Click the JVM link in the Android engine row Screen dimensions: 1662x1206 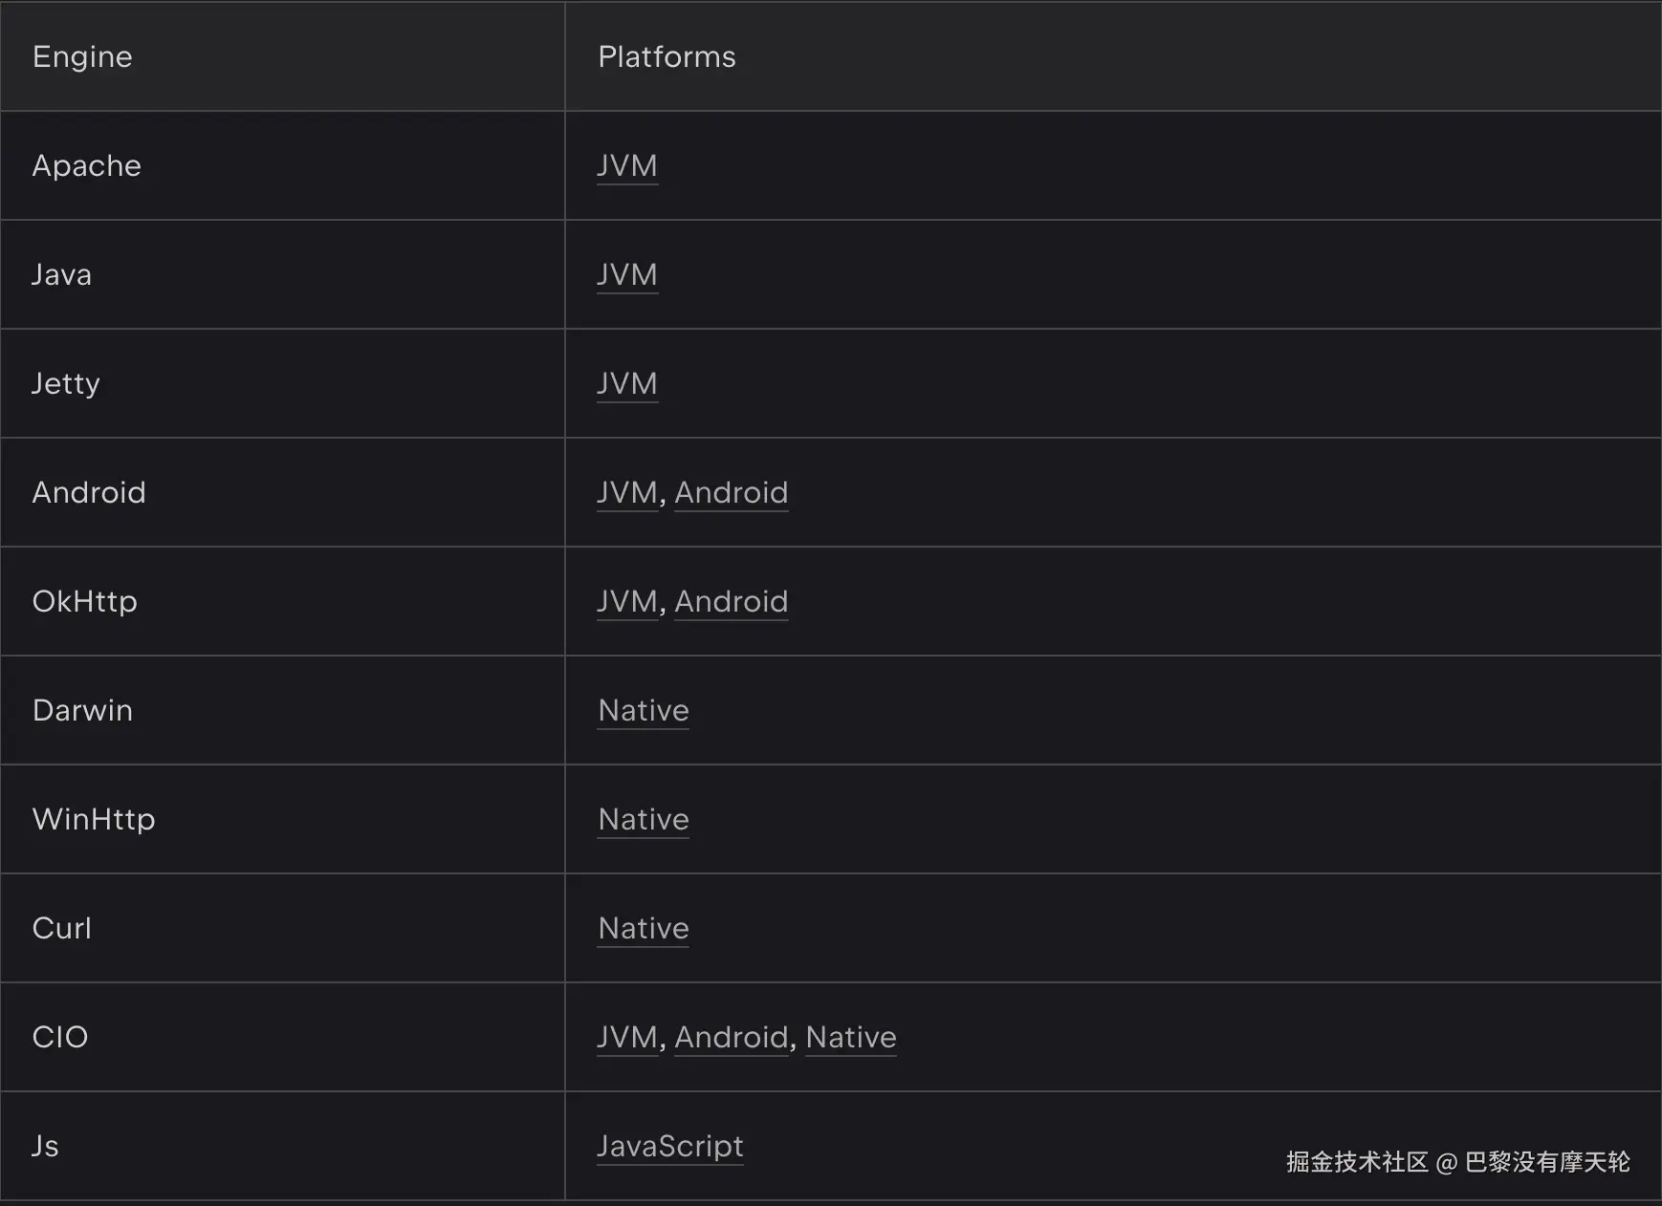click(627, 493)
